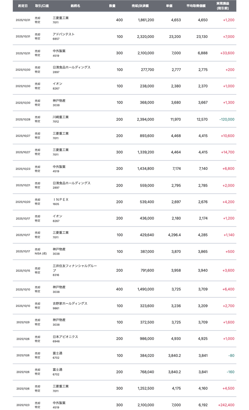The width and height of the screenshot is (249, 410).
Task: Open 三井住友フィナンシャルグループ 8316 entry
Action: point(75,270)
